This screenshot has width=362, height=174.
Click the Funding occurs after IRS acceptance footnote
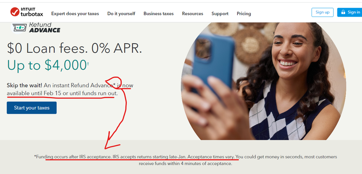pyautogui.click(x=186, y=160)
